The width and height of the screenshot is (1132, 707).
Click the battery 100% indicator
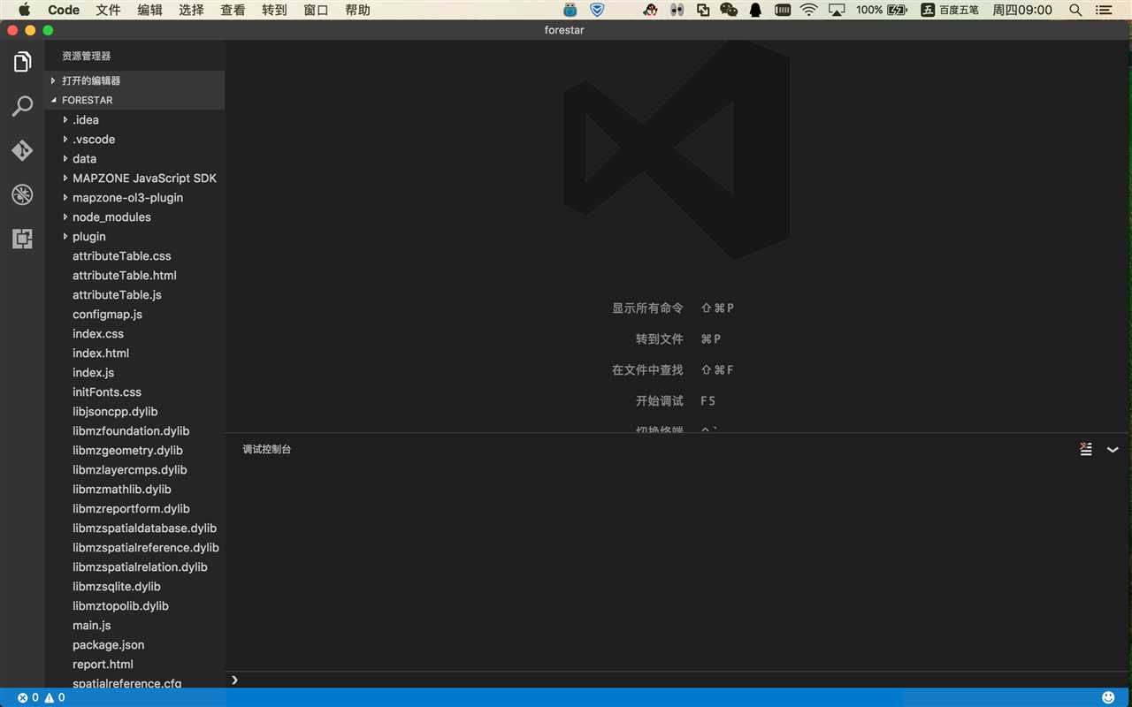(x=882, y=10)
